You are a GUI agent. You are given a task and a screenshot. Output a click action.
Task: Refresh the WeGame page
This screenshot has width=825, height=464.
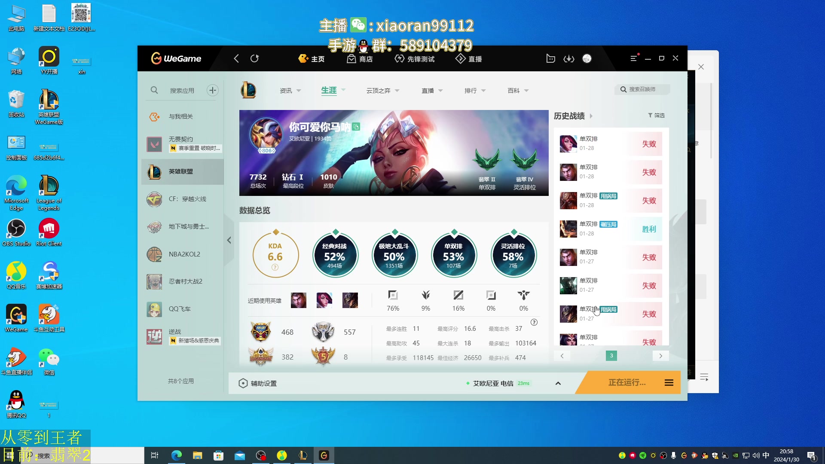tap(255, 58)
